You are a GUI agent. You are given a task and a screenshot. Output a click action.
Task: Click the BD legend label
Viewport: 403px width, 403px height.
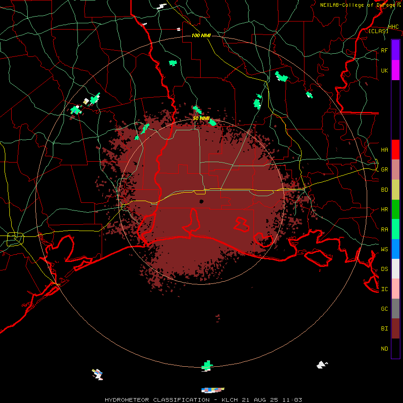pos(384,190)
